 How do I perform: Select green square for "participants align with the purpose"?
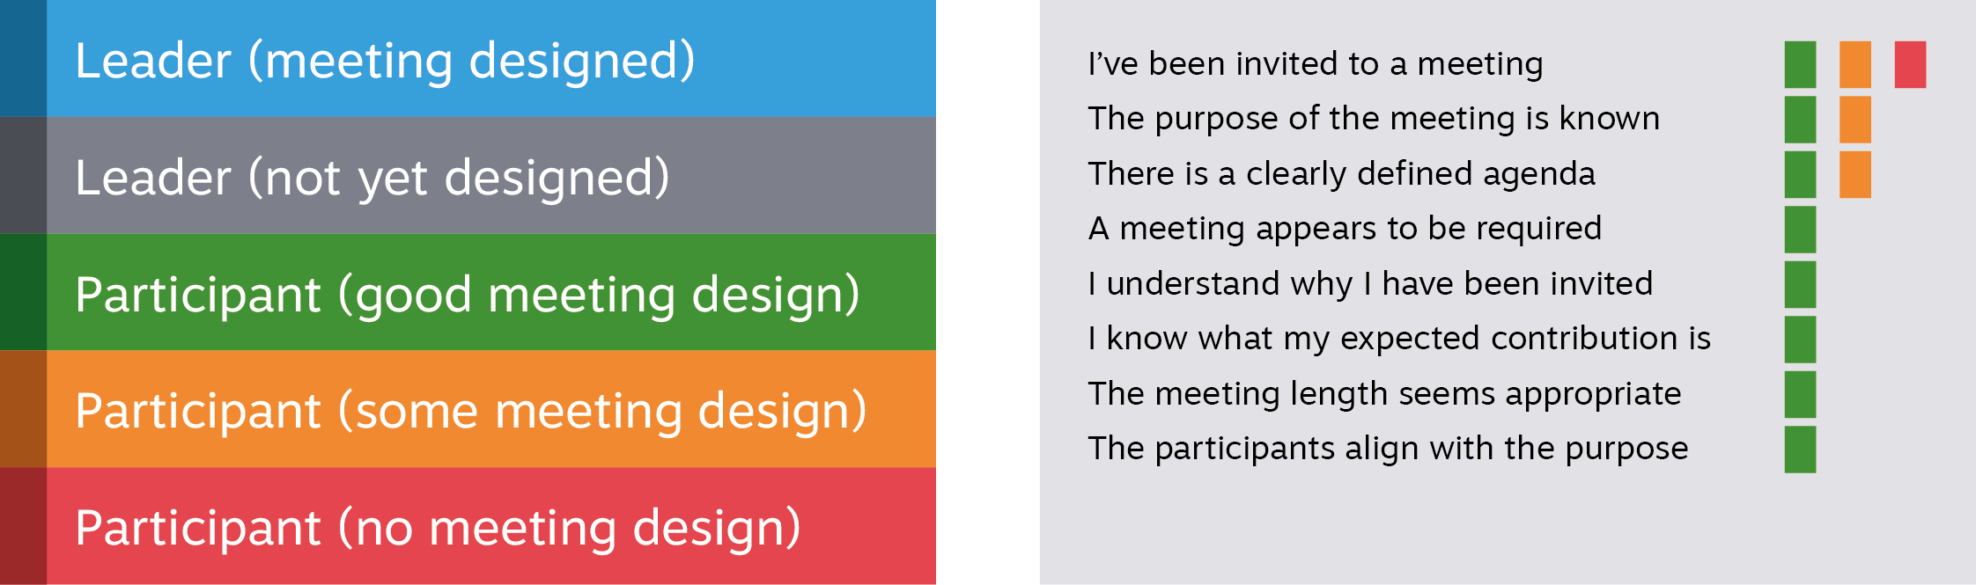click(1800, 450)
